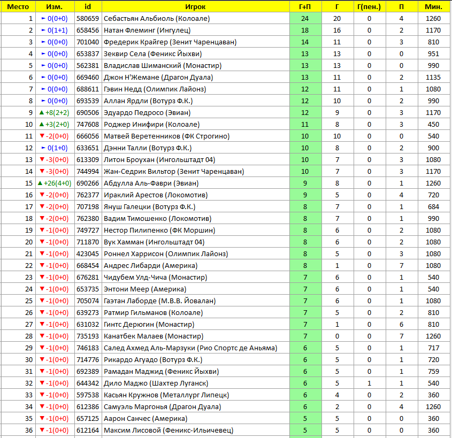Click red down arrow for Матвей Веретенников
Screen dimensions: 452x438
pyautogui.click(x=42, y=136)
